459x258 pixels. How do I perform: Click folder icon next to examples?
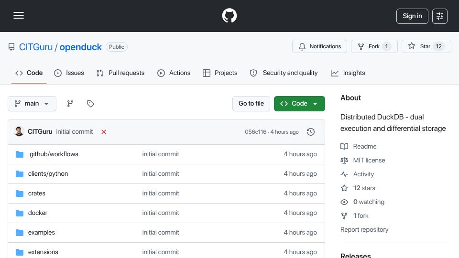click(x=20, y=233)
